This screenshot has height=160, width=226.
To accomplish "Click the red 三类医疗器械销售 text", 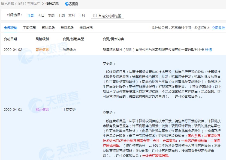I will pos(156,156).
